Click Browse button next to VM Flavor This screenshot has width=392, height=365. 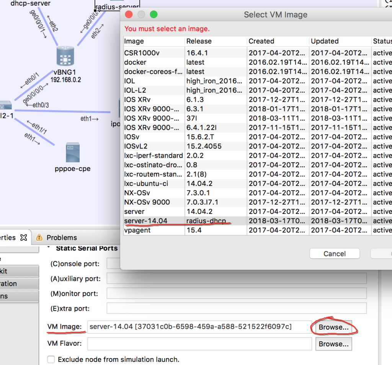click(333, 344)
